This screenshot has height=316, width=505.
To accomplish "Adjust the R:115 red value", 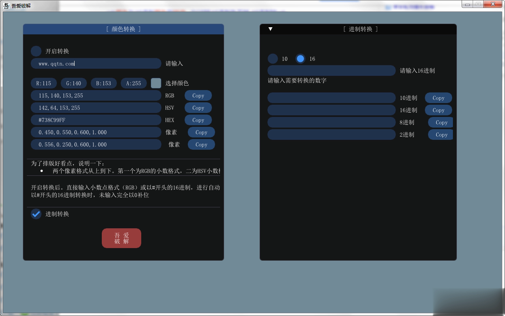I will point(44,83).
